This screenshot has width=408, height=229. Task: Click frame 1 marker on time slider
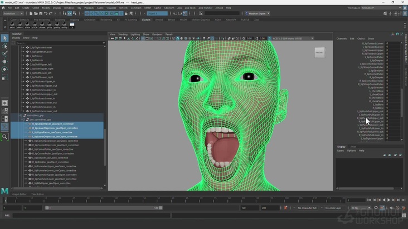click(5, 200)
